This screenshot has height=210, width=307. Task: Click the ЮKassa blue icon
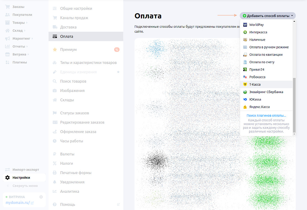pyautogui.click(x=245, y=99)
